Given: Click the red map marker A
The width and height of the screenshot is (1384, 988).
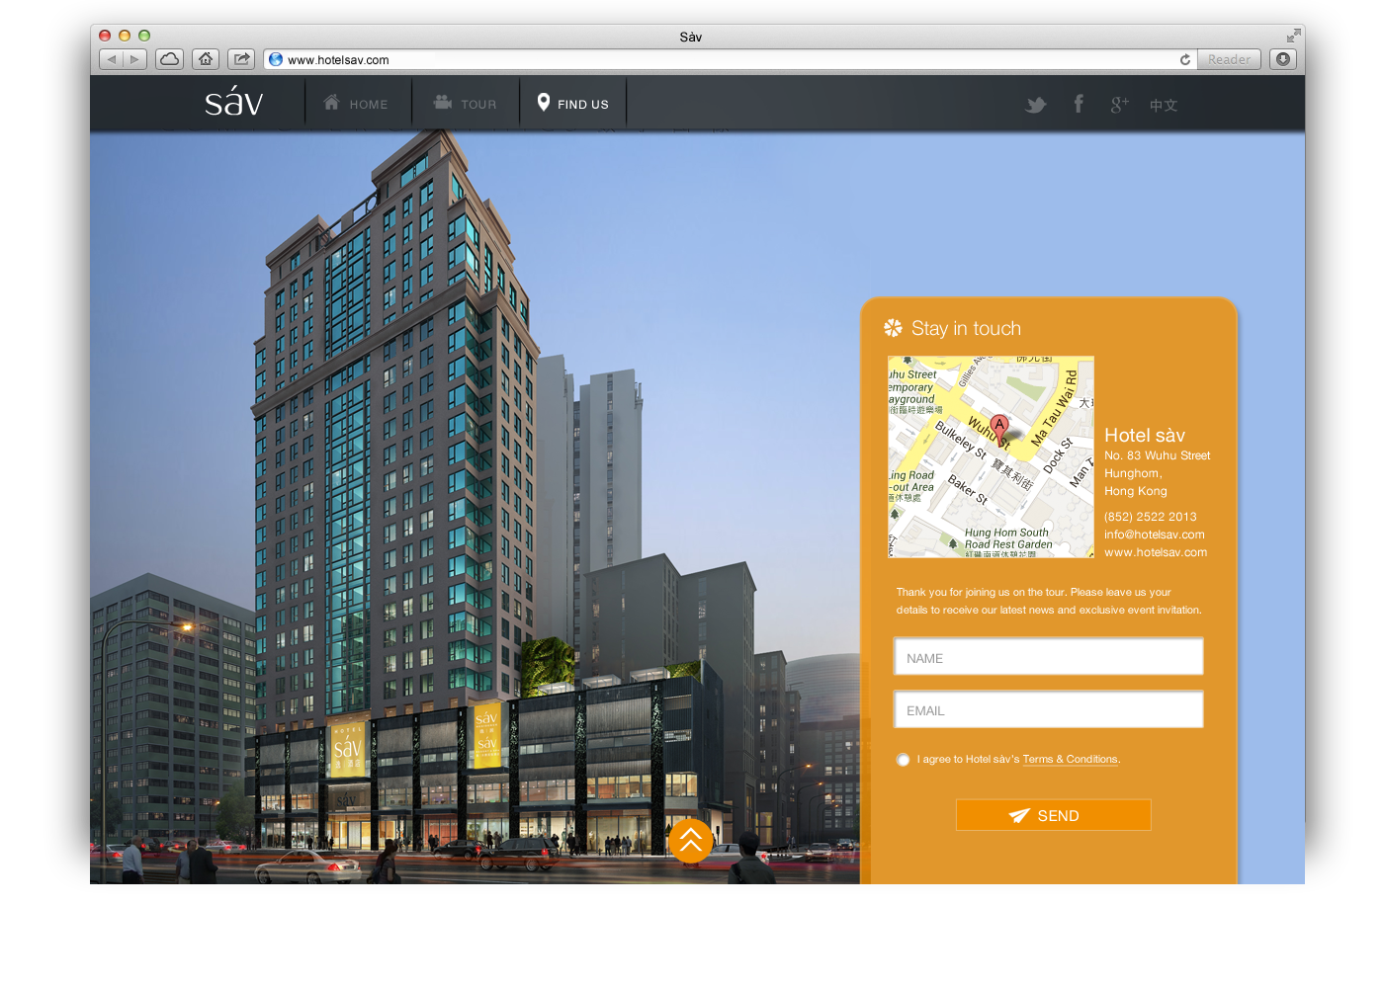Looking at the screenshot, I should pyautogui.click(x=999, y=428).
